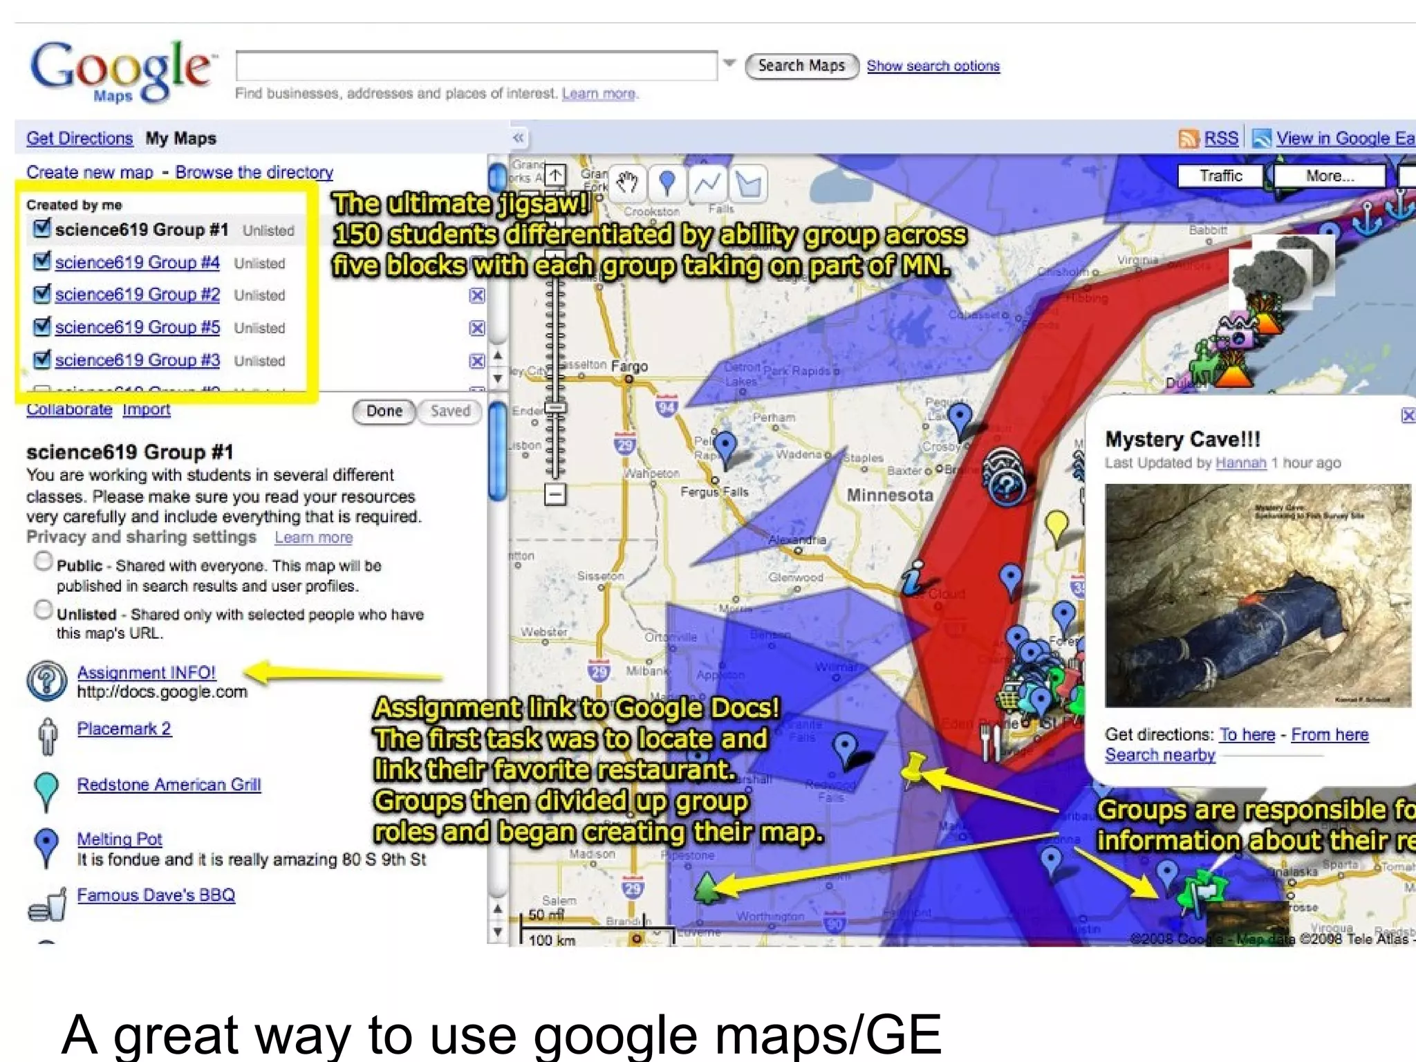
Task: Open the More... map layers dropdown
Action: point(1330,176)
